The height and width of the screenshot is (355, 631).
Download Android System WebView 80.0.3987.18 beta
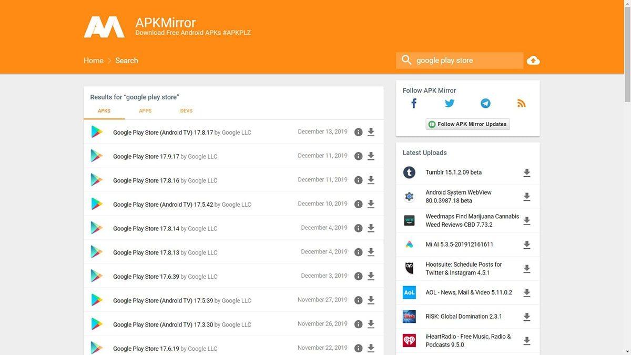[526, 196]
